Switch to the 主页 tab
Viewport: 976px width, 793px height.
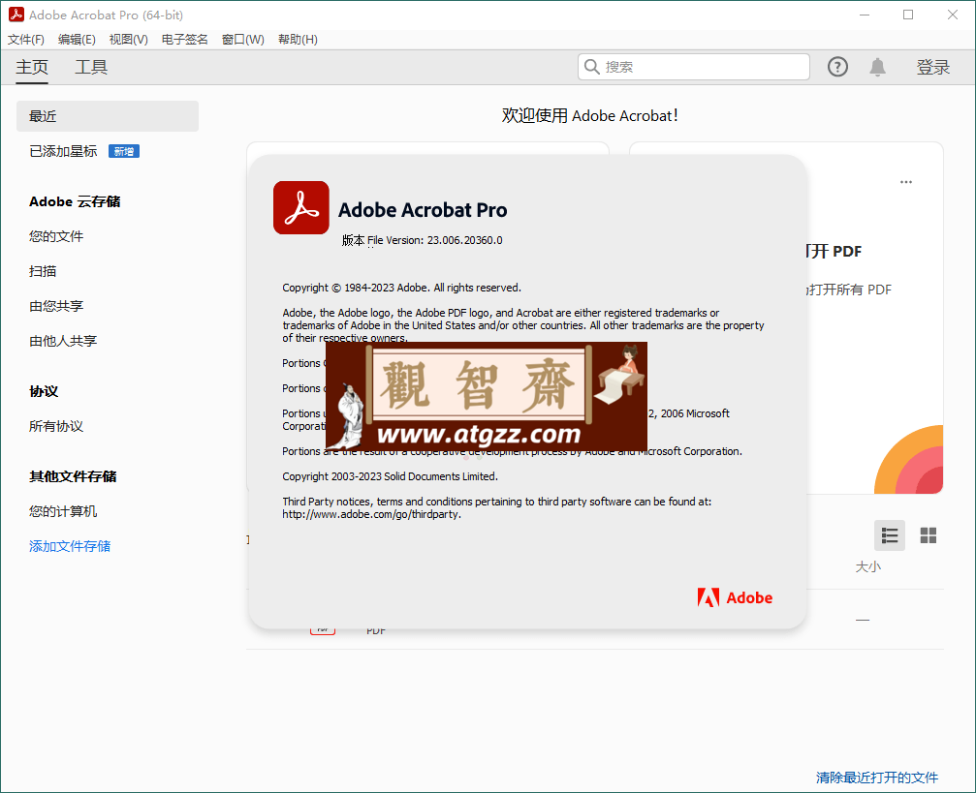[x=32, y=67]
